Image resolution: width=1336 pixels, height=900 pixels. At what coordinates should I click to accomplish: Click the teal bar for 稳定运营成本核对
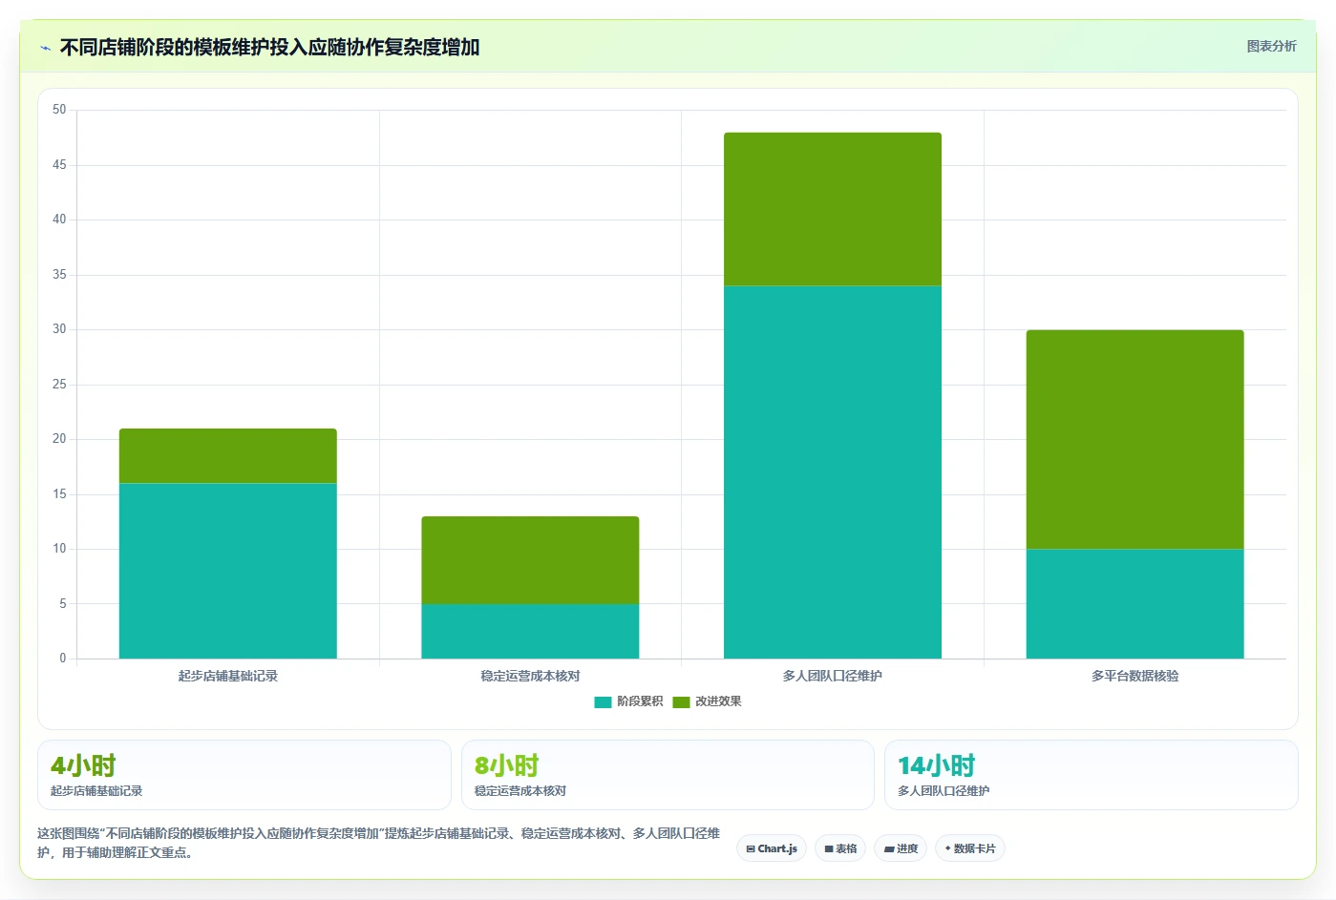tap(530, 631)
